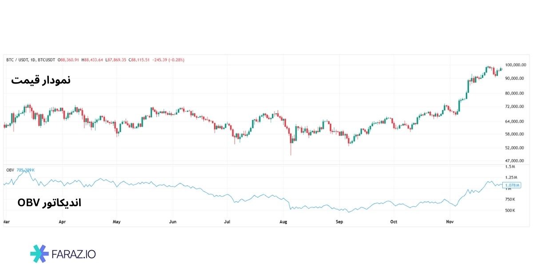
Task: Click the 47,000.00 price axis label
Action: click(516, 160)
